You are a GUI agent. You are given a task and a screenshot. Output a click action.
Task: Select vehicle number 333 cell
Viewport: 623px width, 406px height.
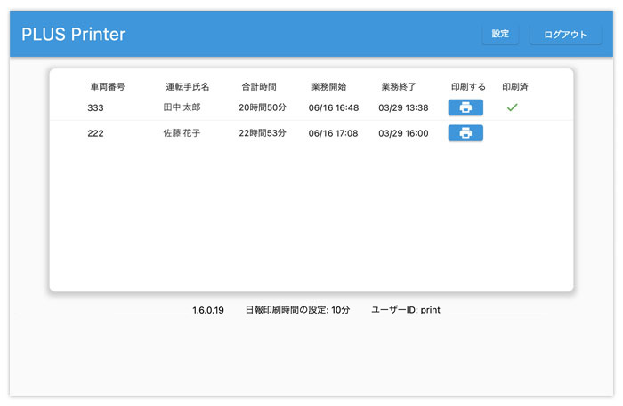[96, 107]
